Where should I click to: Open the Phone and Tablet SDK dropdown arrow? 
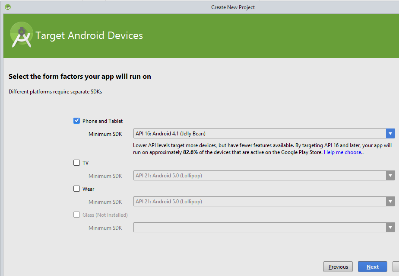tap(390, 134)
